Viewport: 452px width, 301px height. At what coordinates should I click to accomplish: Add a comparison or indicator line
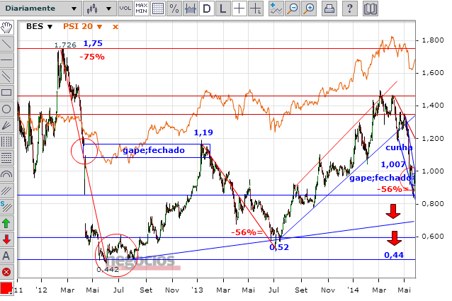tap(276, 8)
